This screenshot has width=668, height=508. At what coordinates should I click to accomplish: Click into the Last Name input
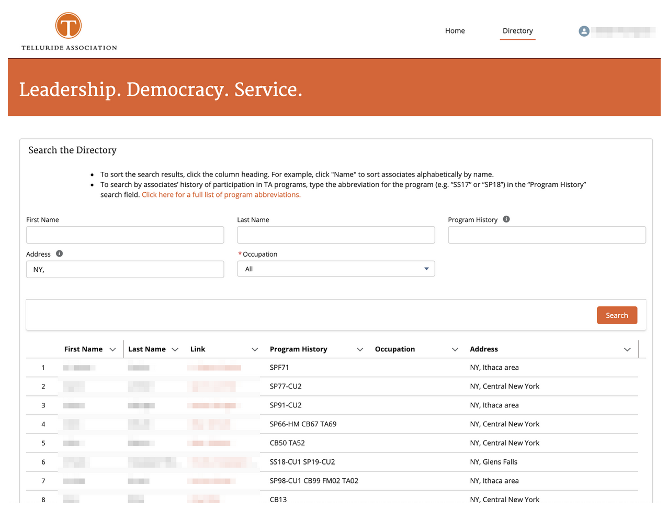[x=335, y=235]
